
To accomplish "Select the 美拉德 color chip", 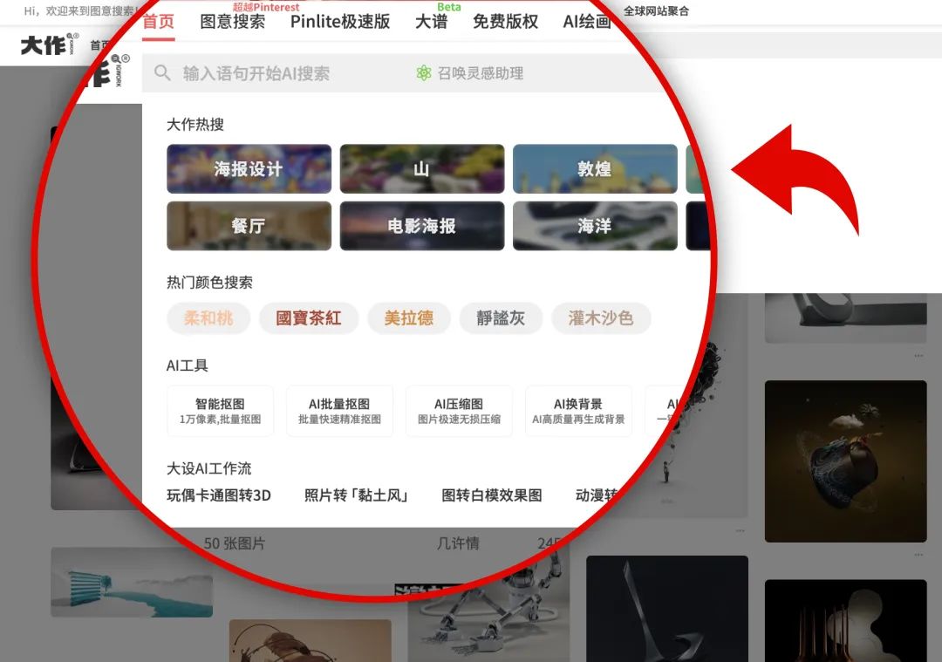I will (408, 318).
